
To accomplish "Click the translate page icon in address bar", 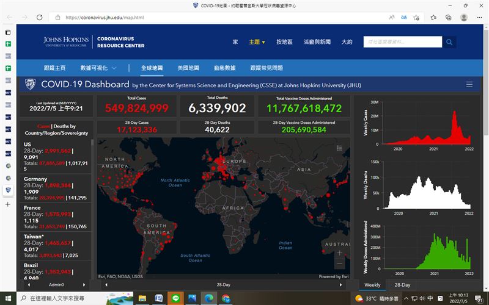I will click(x=404, y=18).
